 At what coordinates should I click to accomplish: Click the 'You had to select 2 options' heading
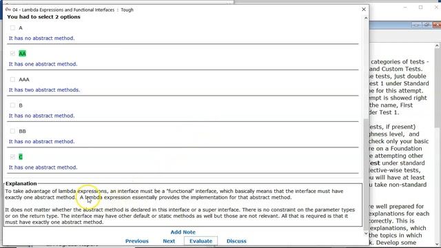coord(43,17)
